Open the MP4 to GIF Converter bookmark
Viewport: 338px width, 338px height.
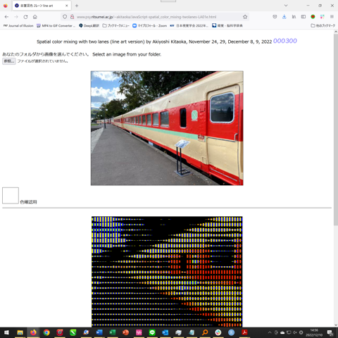pos(56,25)
